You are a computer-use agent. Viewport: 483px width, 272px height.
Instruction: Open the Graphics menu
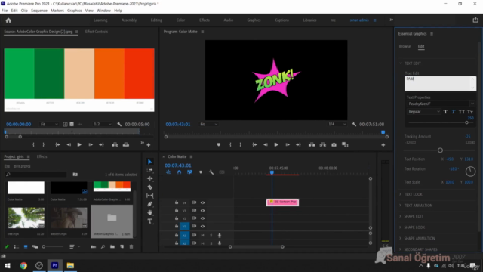(x=75, y=11)
